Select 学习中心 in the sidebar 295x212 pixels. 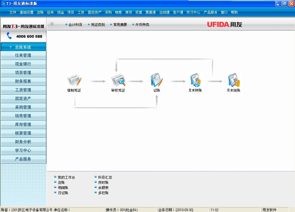(x=23, y=151)
